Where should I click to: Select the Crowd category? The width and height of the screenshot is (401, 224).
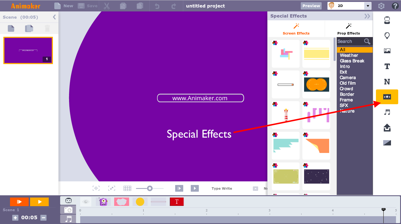(346, 89)
